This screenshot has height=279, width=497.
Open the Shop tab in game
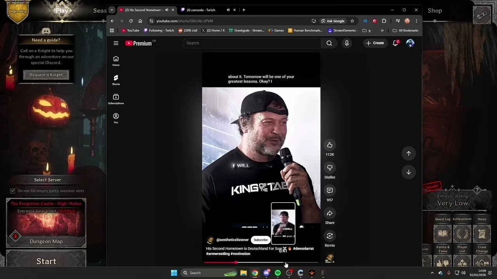click(x=434, y=10)
